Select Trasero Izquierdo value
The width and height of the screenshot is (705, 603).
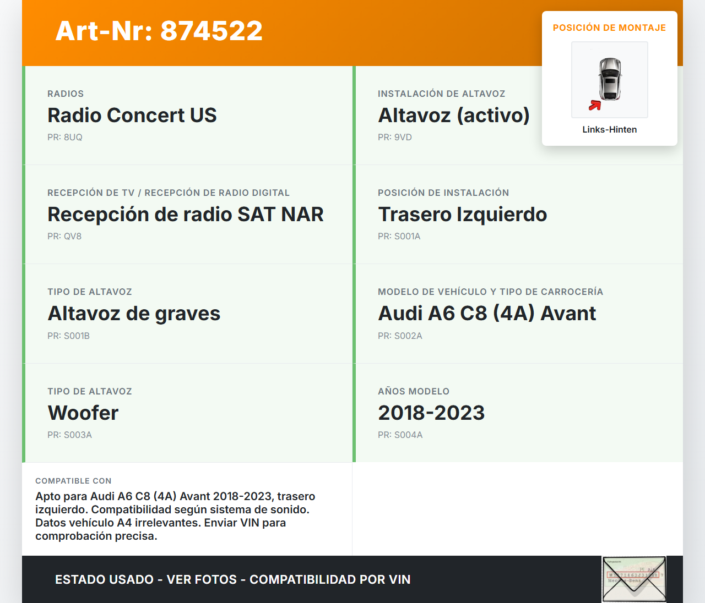[463, 215]
